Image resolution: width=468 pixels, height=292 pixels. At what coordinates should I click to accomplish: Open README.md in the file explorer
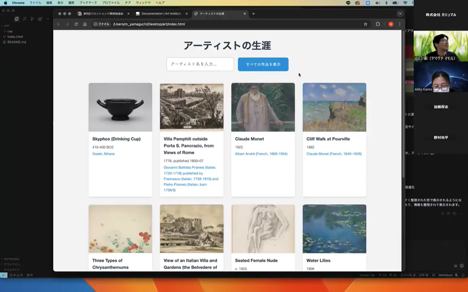16,42
